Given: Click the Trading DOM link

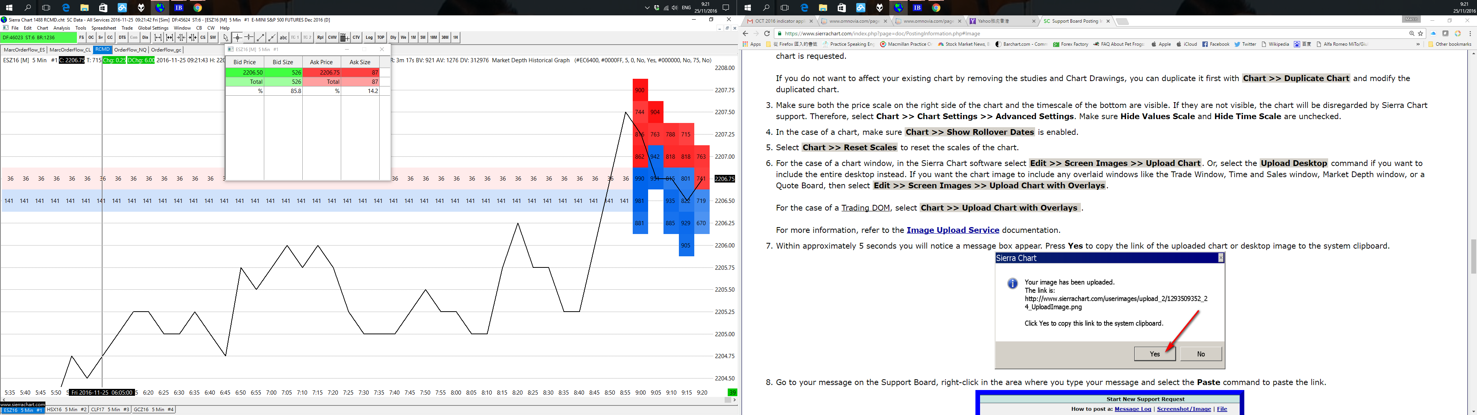Looking at the screenshot, I should (x=865, y=208).
